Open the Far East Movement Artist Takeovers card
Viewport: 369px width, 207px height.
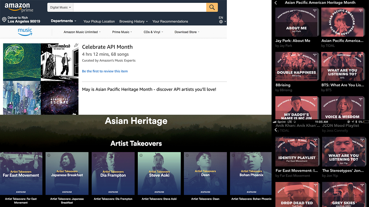point(21,174)
